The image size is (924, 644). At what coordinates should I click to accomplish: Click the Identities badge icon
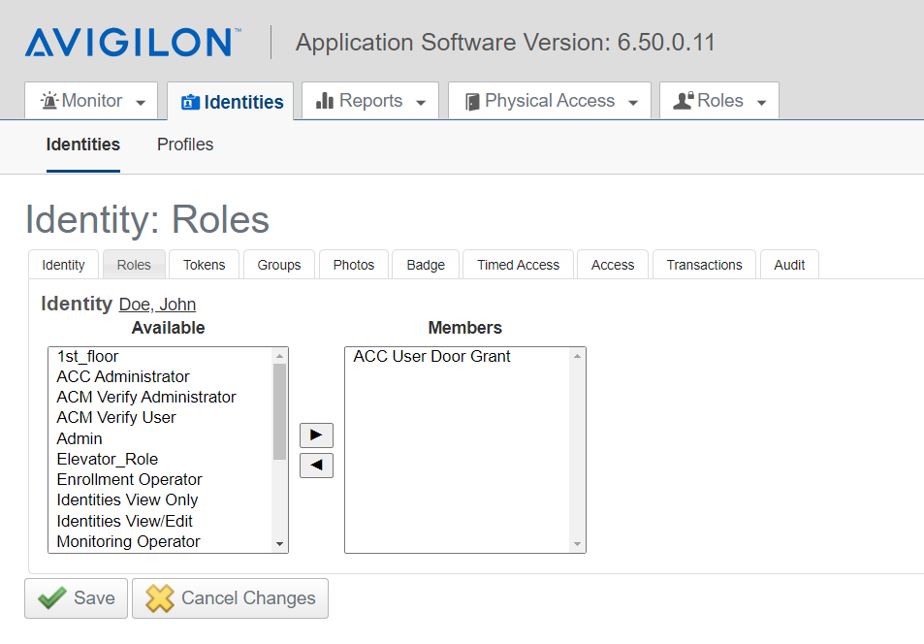pyautogui.click(x=190, y=102)
